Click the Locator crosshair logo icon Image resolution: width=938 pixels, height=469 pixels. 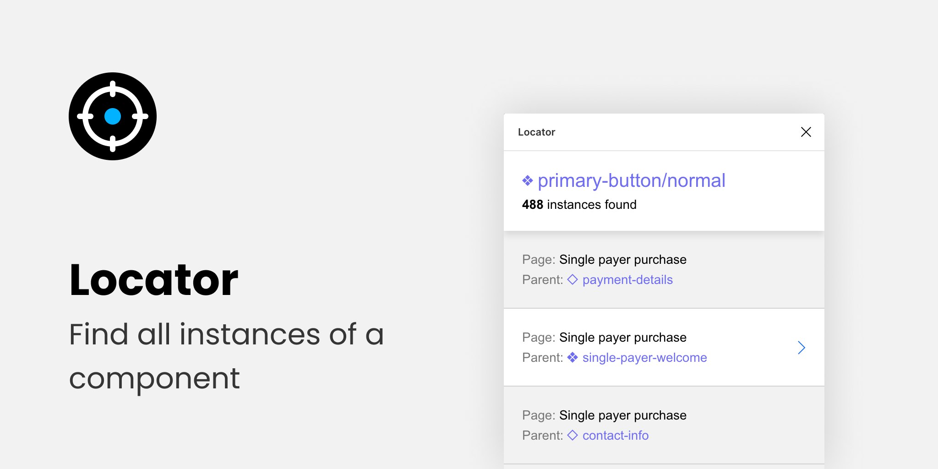[x=113, y=116]
